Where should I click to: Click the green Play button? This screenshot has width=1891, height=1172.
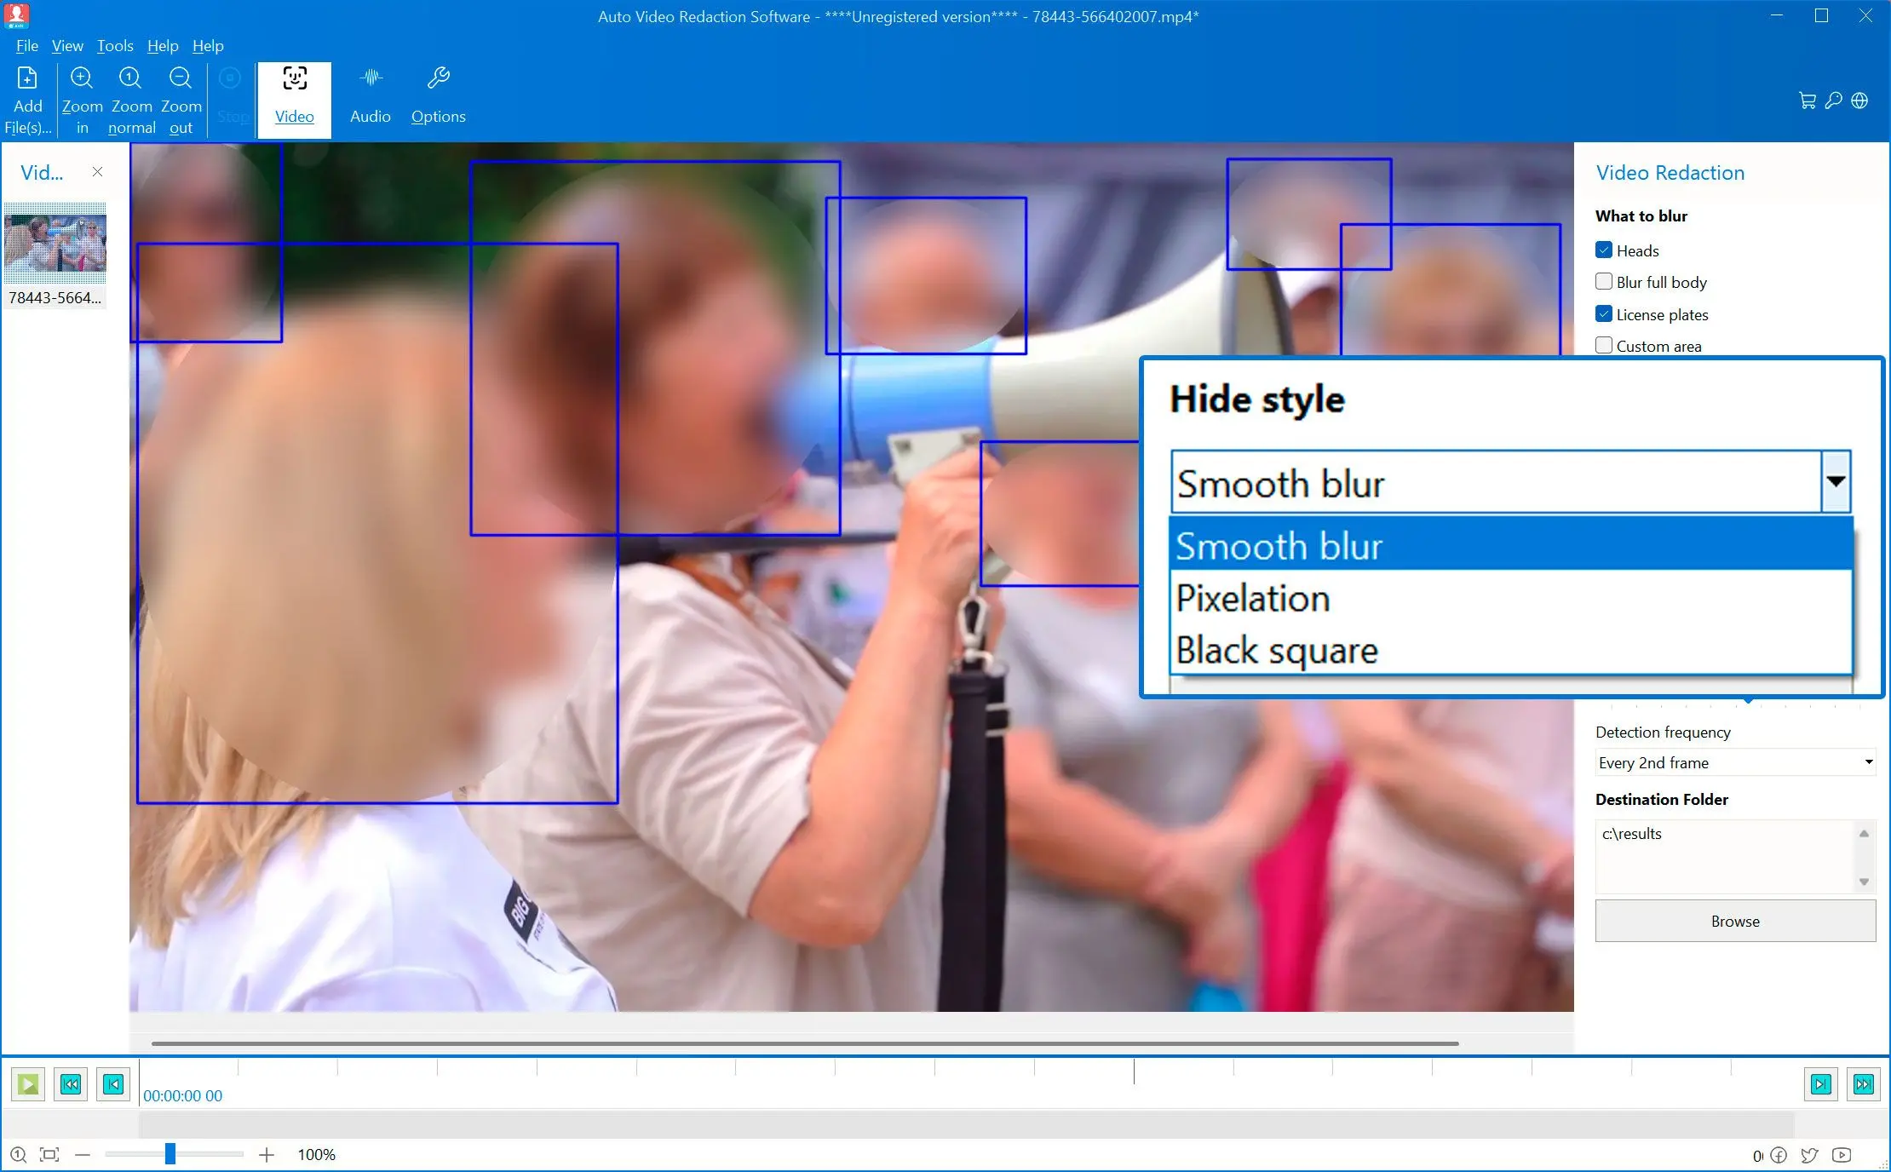tap(28, 1083)
